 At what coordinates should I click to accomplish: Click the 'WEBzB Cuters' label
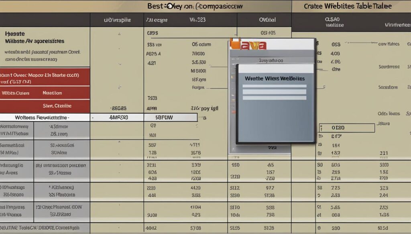[16, 93]
